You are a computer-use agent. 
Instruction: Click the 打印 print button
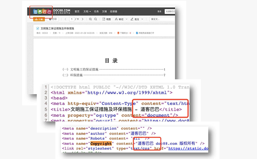(53, 19)
